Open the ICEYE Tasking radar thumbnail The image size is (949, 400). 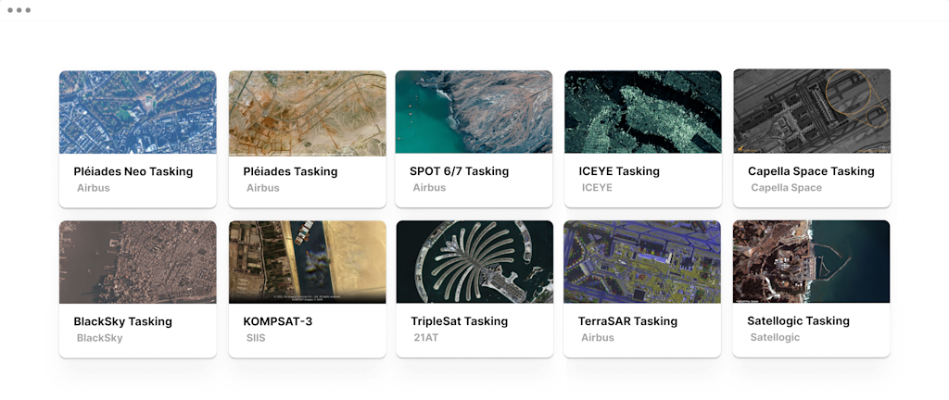tap(643, 112)
